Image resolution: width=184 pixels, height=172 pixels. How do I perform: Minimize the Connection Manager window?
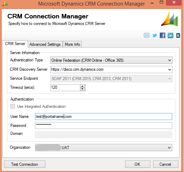[x=152, y=3]
